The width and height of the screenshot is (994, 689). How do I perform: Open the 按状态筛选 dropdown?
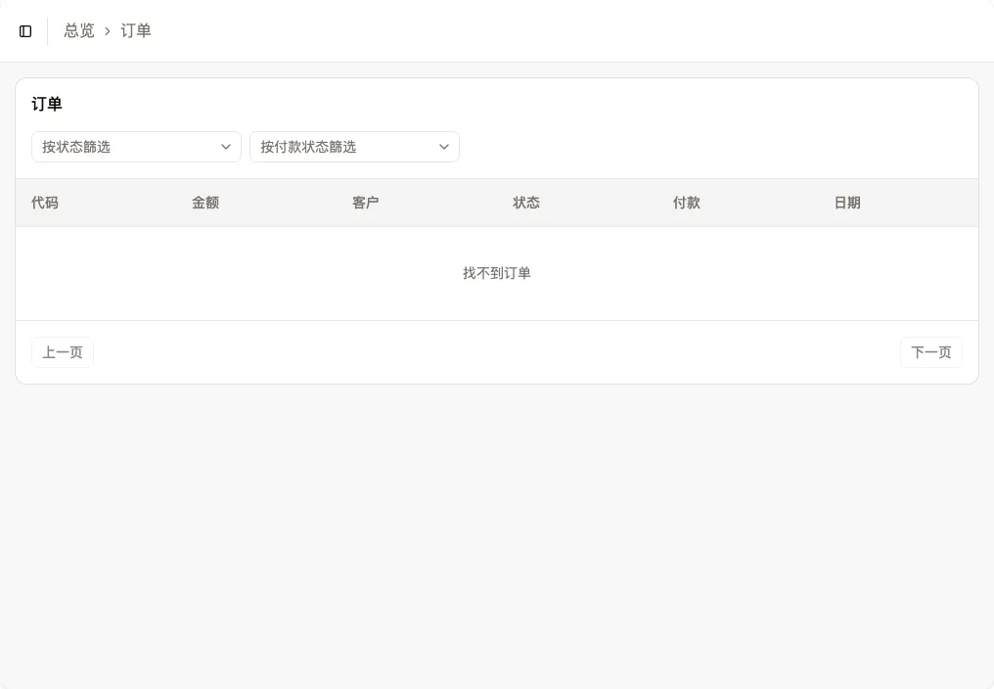[136, 147]
